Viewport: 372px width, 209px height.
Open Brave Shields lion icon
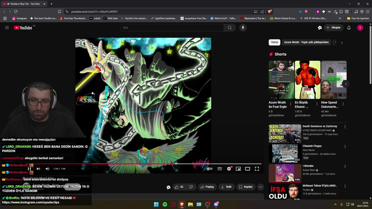click(x=270, y=12)
